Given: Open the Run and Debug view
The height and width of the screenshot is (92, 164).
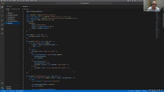Looking at the screenshot, I should coord(2,20).
